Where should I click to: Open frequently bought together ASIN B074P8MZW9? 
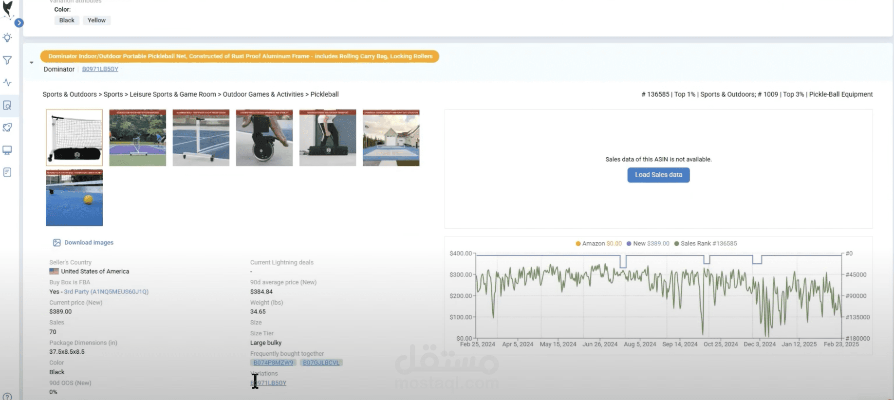(x=273, y=363)
